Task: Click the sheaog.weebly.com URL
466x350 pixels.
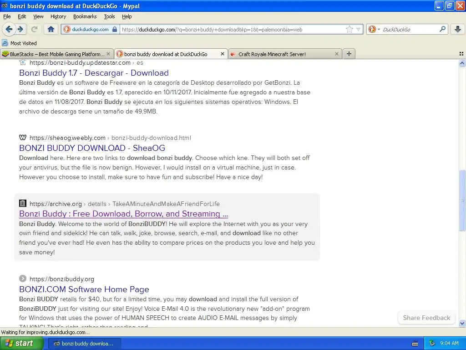Action: [x=67, y=138]
